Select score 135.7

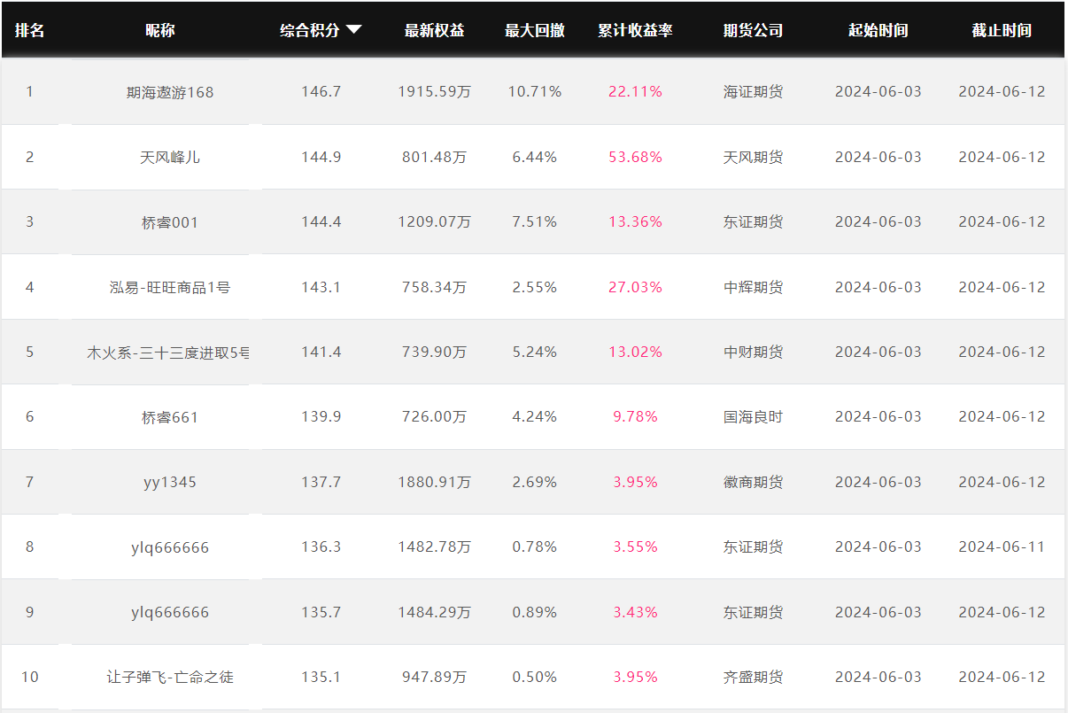click(x=321, y=612)
